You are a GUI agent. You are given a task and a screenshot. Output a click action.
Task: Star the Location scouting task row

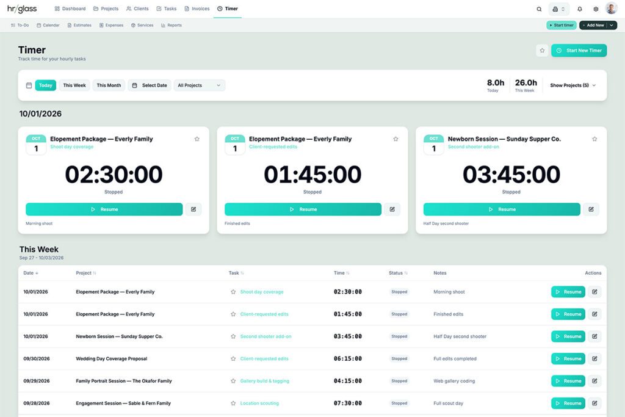pyautogui.click(x=233, y=404)
